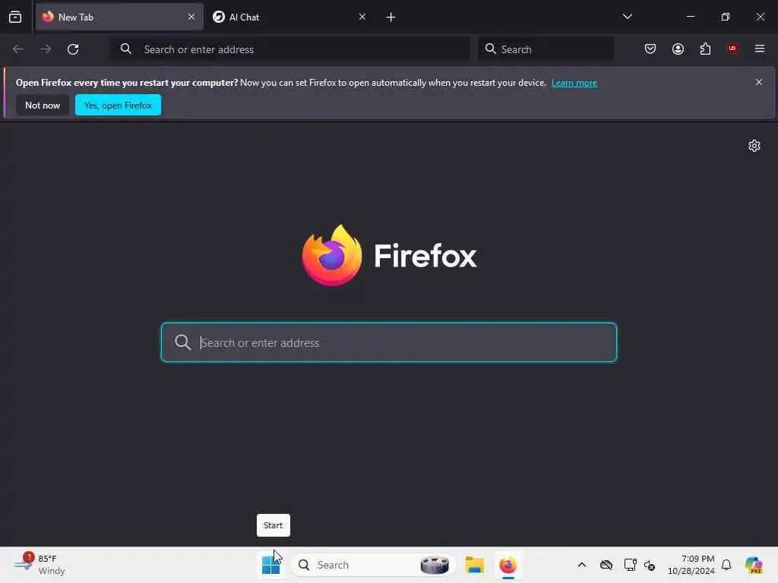Open File Explorer from taskbar
Viewport: 778px width, 583px height.
(474, 565)
